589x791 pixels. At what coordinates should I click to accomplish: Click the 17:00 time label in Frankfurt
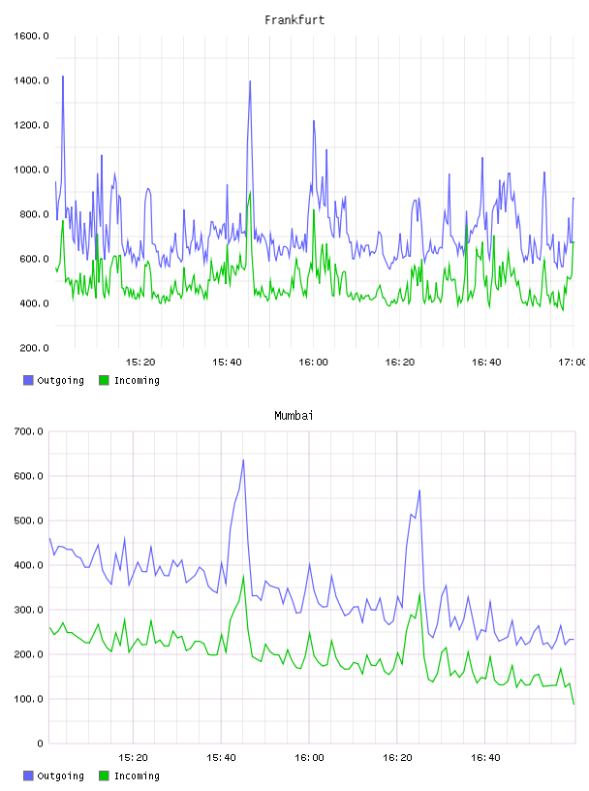(x=572, y=363)
